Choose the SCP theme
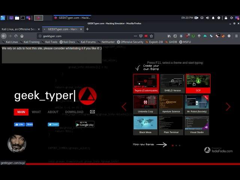The height and width of the screenshot is (180, 240). (198, 84)
